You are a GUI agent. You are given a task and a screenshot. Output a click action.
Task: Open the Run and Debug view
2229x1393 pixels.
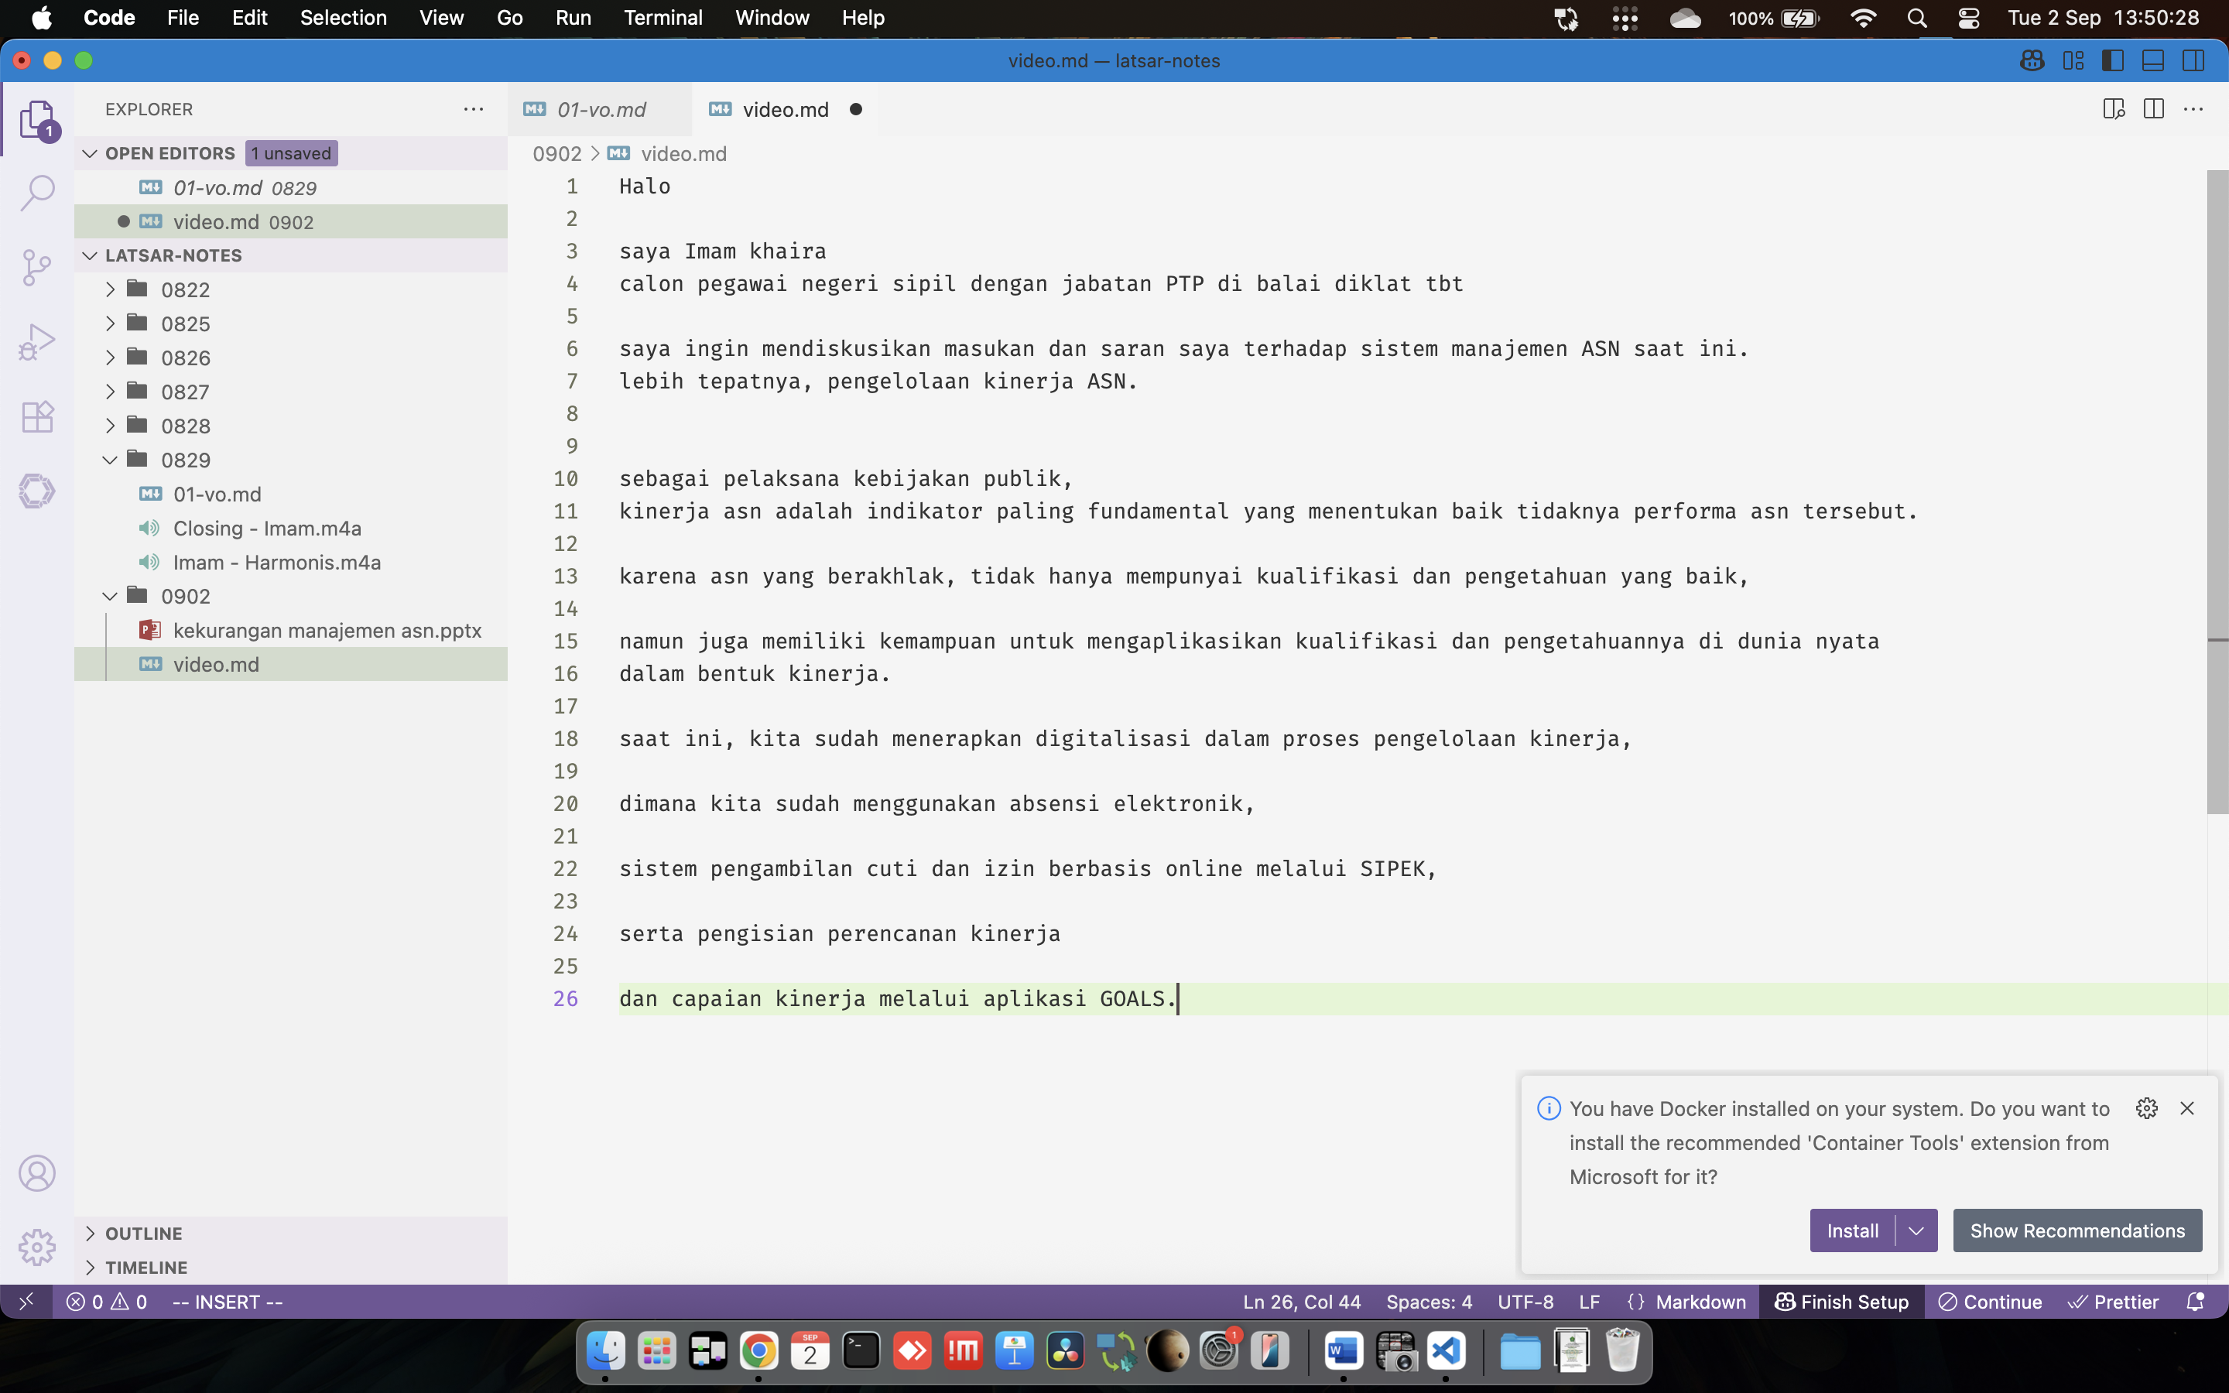click(x=37, y=342)
